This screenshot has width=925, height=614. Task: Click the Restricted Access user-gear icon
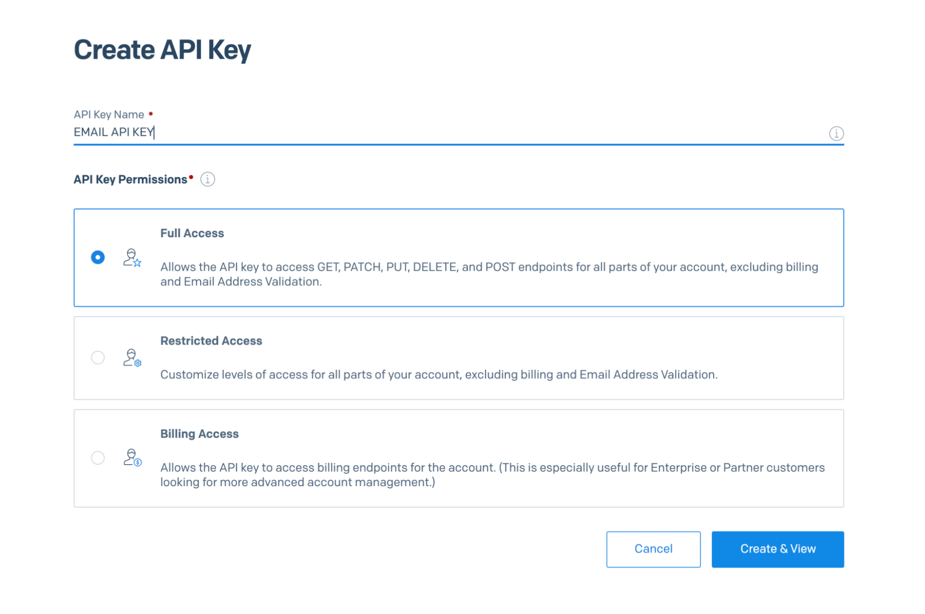tap(132, 358)
